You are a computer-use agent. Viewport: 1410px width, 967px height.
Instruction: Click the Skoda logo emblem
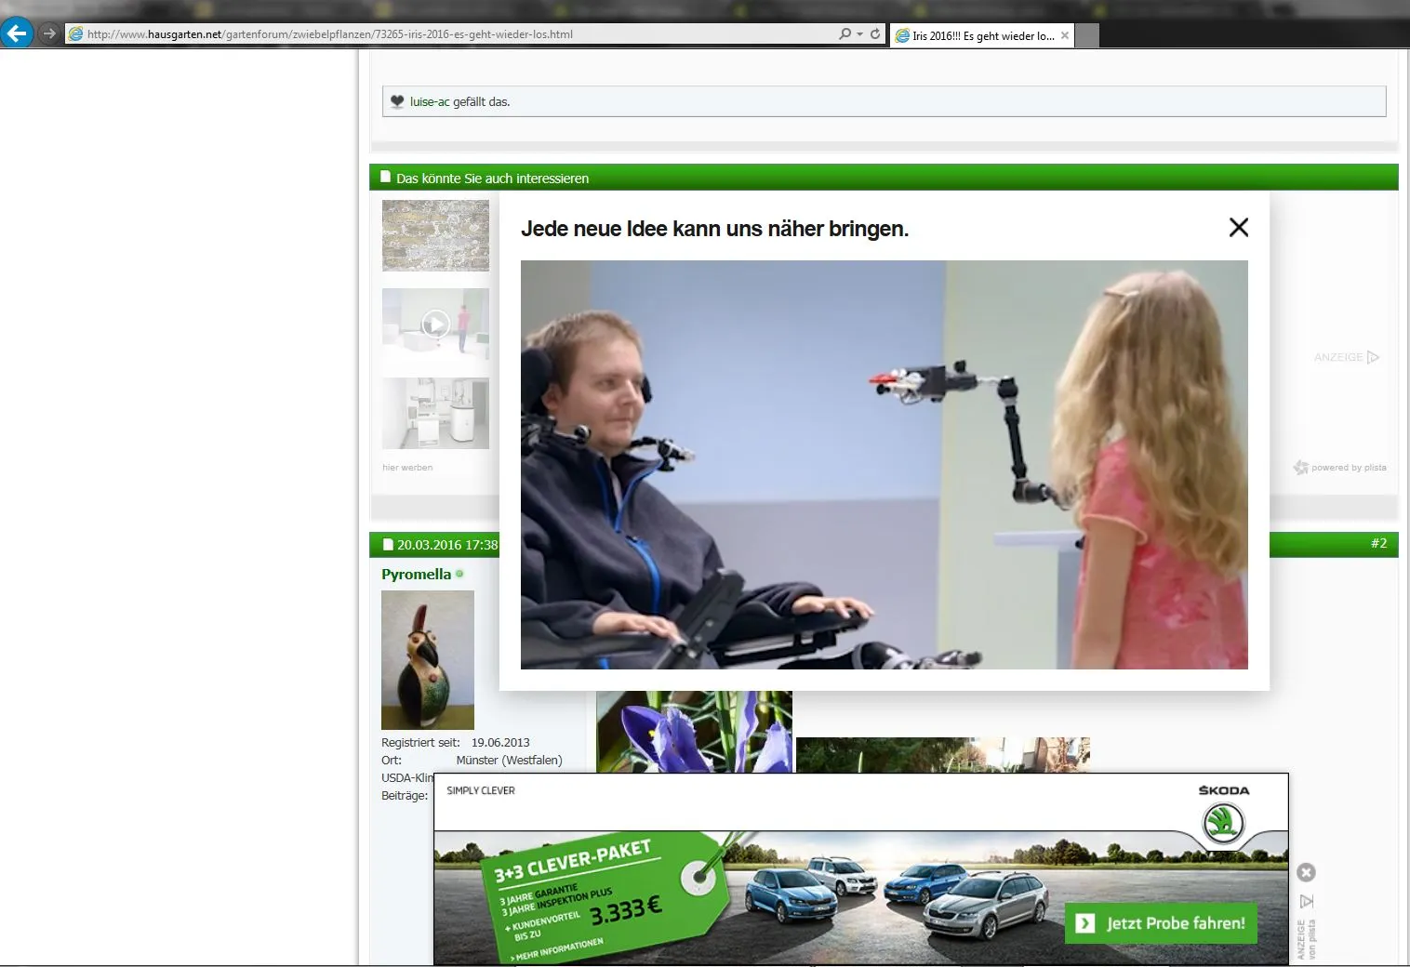point(1223,823)
